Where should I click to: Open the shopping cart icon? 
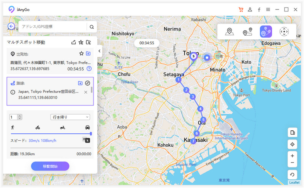coord(241,9)
